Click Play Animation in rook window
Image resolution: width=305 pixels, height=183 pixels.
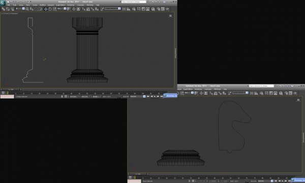(155, 97)
